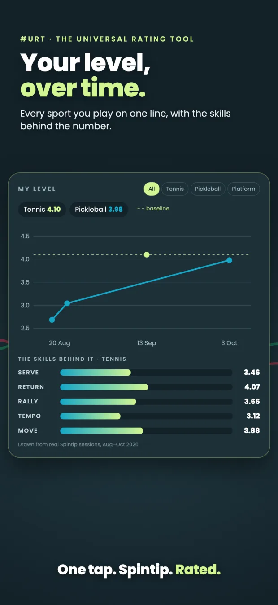Screen dimensions: 278x605
Task: Click the SERVE skill progress bar
Action: pos(146,373)
